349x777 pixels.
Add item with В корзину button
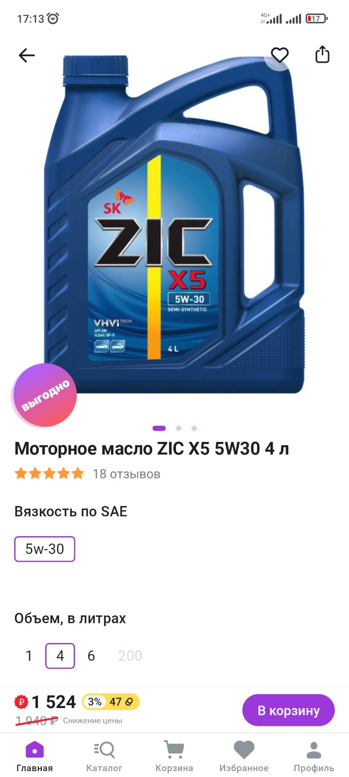pyautogui.click(x=288, y=710)
